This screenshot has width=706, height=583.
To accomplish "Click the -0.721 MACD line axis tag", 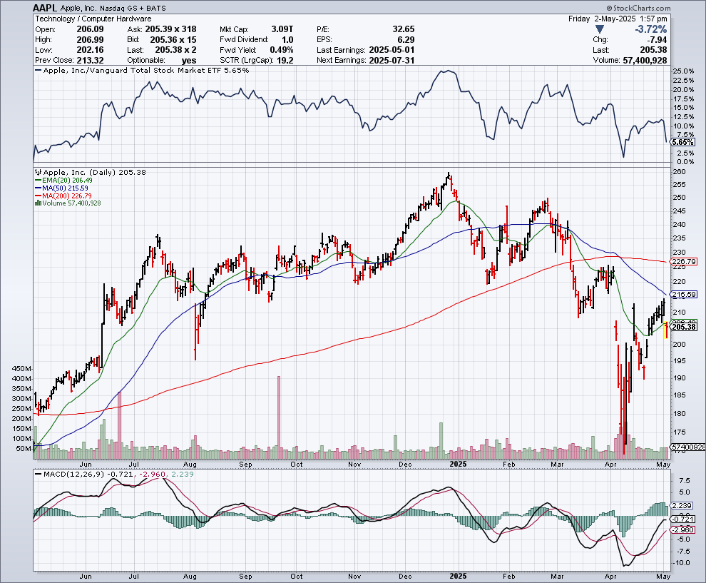I will [x=684, y=519].
